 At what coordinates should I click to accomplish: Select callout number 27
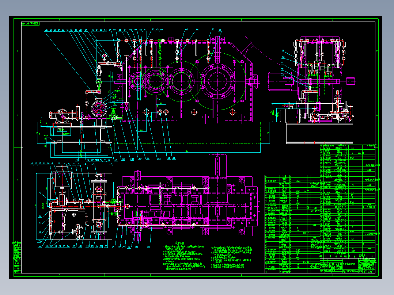75,246
